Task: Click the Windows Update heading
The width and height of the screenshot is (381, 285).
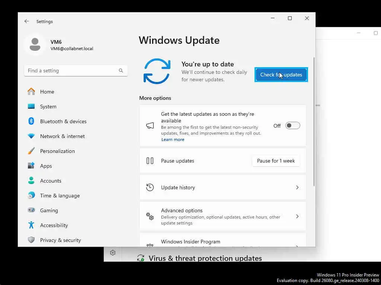Action: (179, 40)
